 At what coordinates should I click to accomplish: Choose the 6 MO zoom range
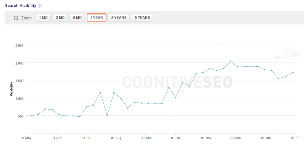[x=77, y=17]
